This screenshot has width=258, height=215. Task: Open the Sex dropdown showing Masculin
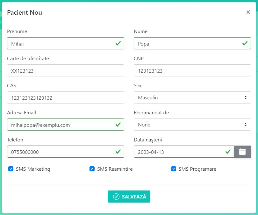click(192, 97)
